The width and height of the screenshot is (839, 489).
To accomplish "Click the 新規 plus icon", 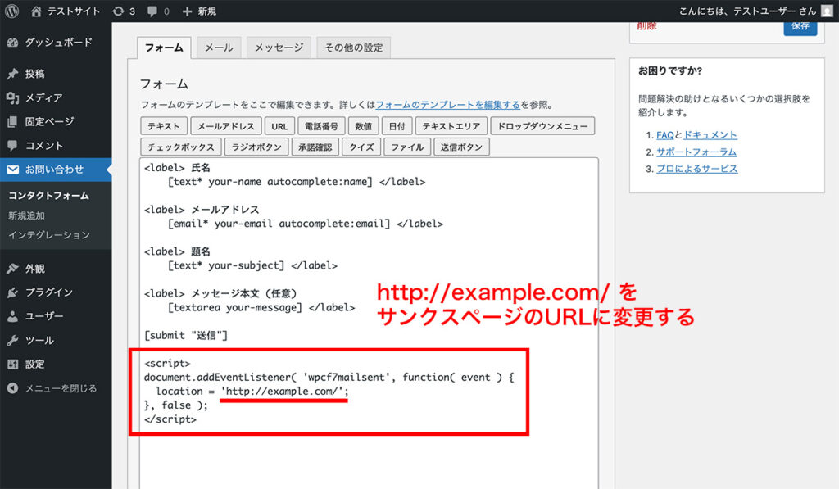I will [x=187, y=11].
